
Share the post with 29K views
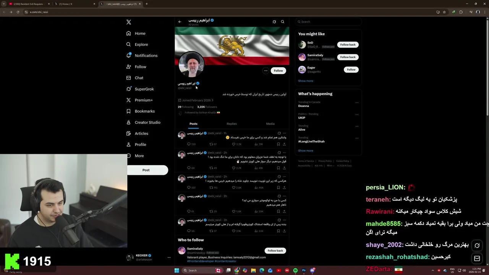pos(284,211)
